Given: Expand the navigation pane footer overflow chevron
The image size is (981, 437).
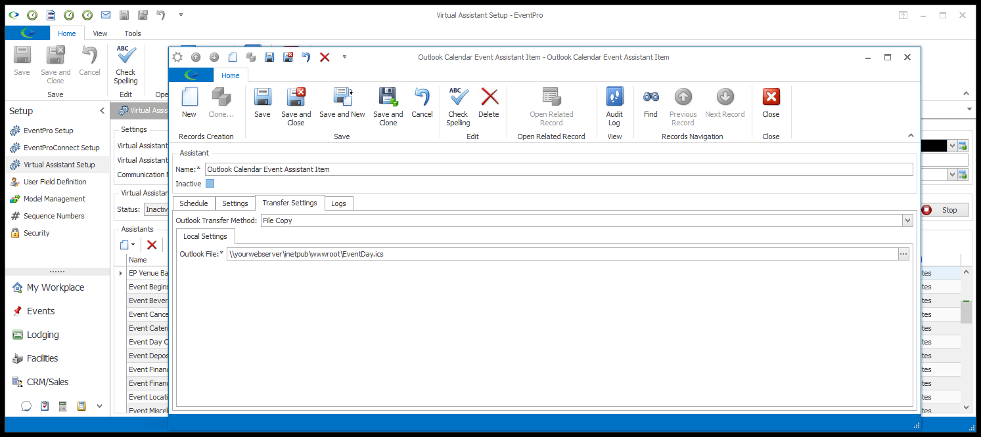Looking at the screenshot, I should point(100,406).
